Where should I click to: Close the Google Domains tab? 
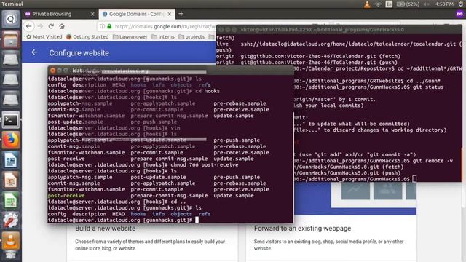[170, 14]
